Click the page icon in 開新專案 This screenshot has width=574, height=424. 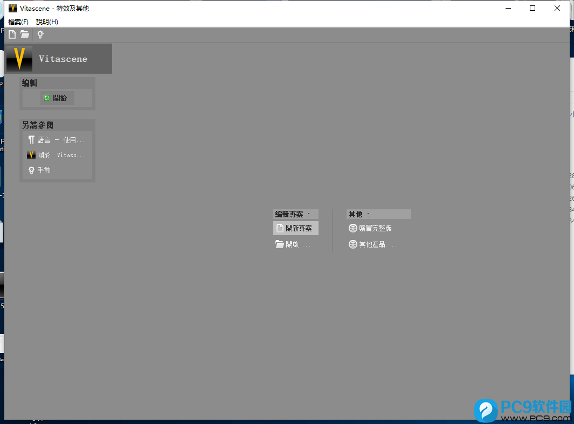(x=280, y=228)
